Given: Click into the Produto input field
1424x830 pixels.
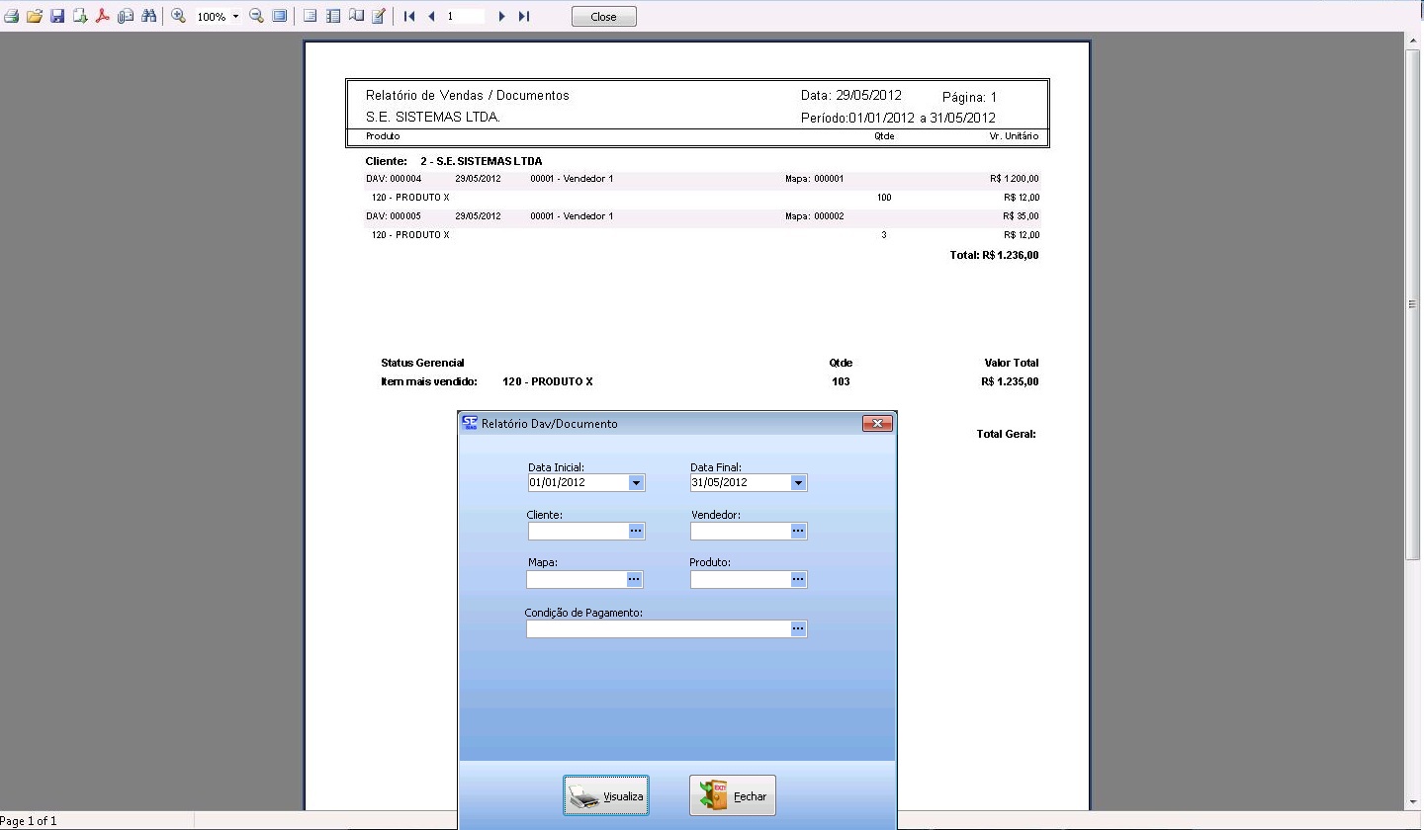Looking at the screenshot, I should 740,580.
